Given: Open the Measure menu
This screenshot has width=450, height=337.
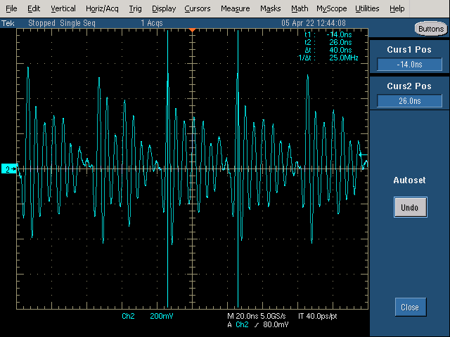Looking at the screenshot, I should (236, 8).
